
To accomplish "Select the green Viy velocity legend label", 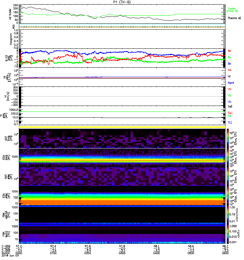I will pyautogui.click(x=230, y=96).
